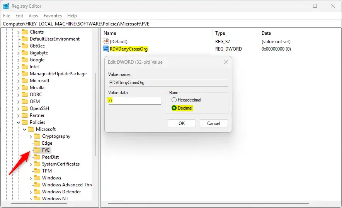The width and height of the screenshot is (342, 208).
Task: Click the ODBC folder icon
Action: [x=25, y=95]
